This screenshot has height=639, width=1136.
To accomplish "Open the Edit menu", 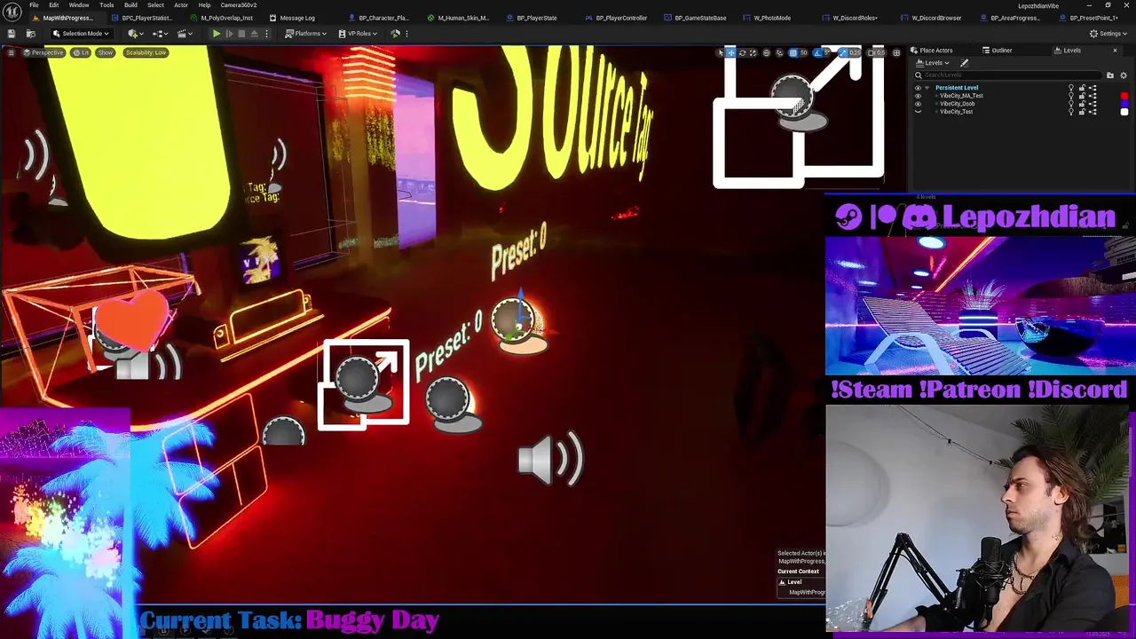I will tap(54, 5).
